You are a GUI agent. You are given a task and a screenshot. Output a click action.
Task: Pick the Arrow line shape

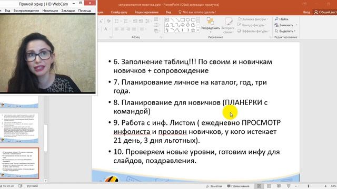coord(177,20)
